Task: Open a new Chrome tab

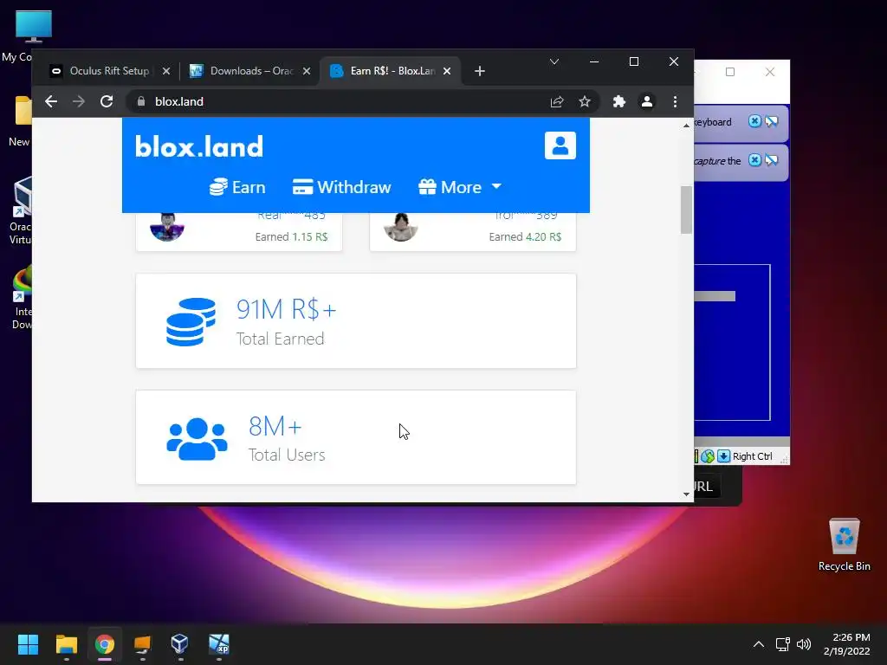Action: point(480,71)
